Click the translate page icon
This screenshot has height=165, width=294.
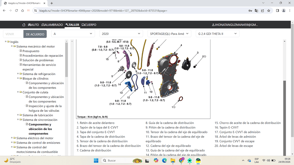256,11
